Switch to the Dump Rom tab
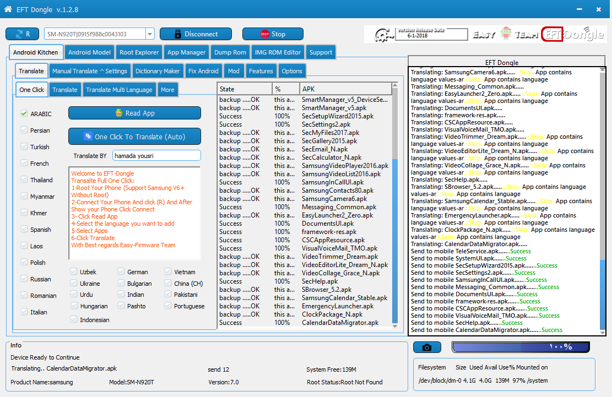 click(x=230, y=52)
